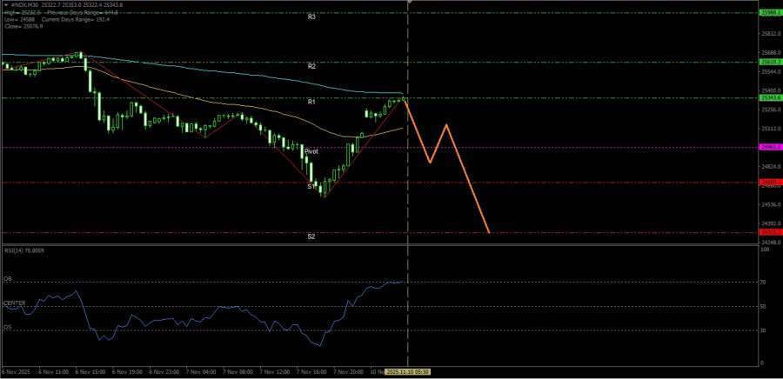Click the magenta pivot price tag
The image size is (783, 379).
pos(769,147)
